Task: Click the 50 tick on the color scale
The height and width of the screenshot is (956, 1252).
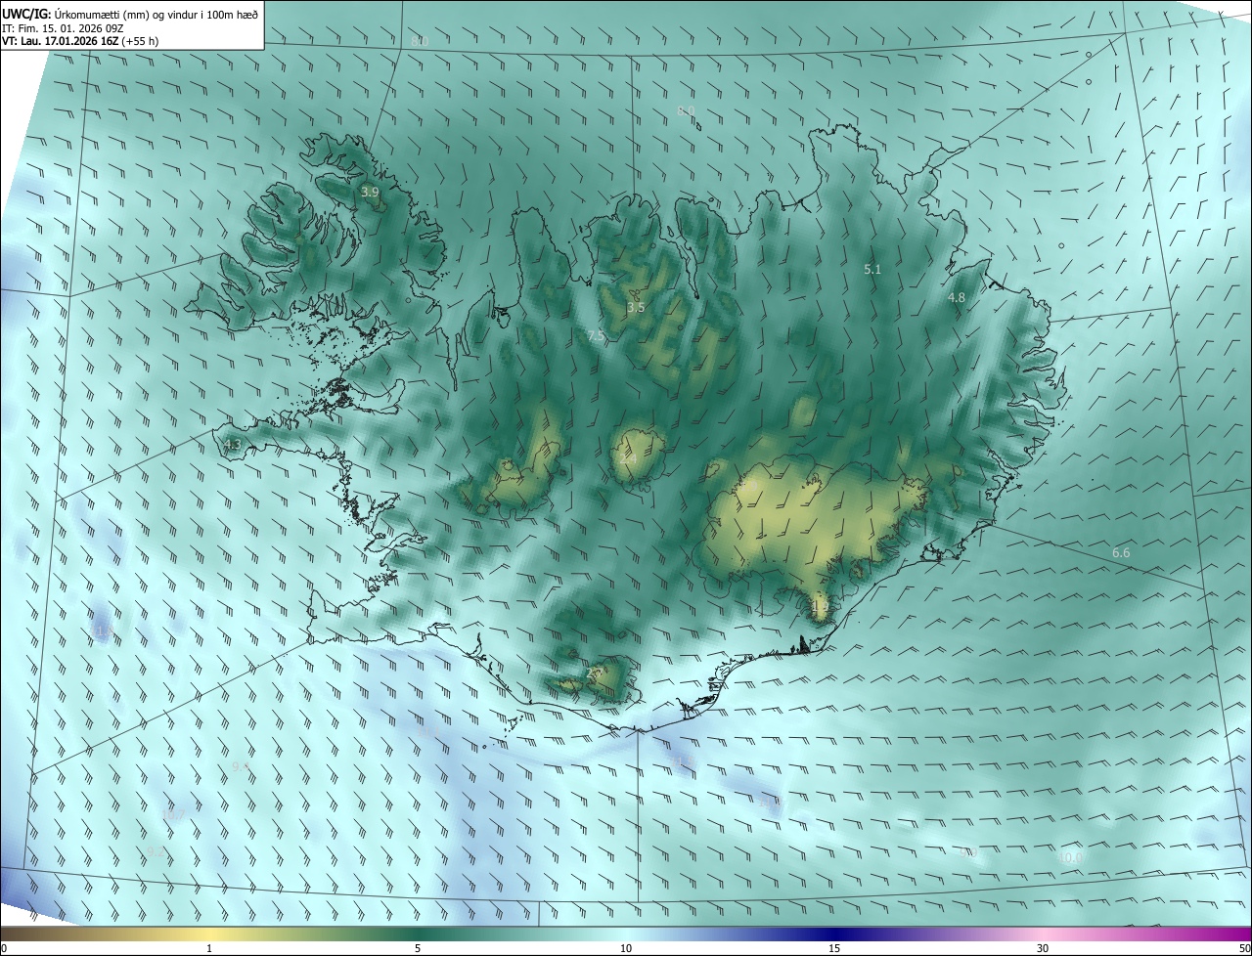Action: pos(1244,949)
